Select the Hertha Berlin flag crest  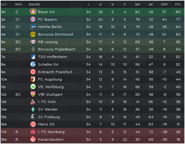(x=33, y=27)
